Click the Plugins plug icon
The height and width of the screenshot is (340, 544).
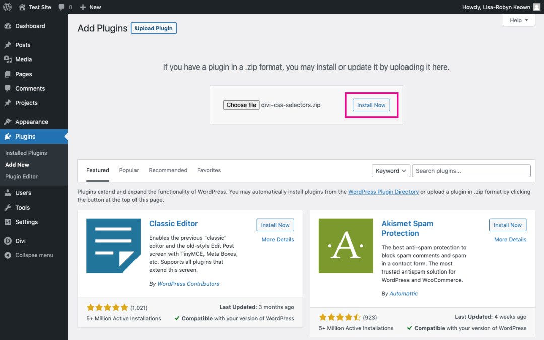[8, 137]
